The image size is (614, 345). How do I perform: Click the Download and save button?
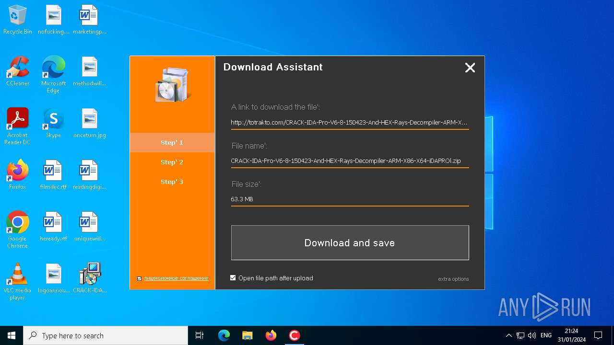(350, 243)
